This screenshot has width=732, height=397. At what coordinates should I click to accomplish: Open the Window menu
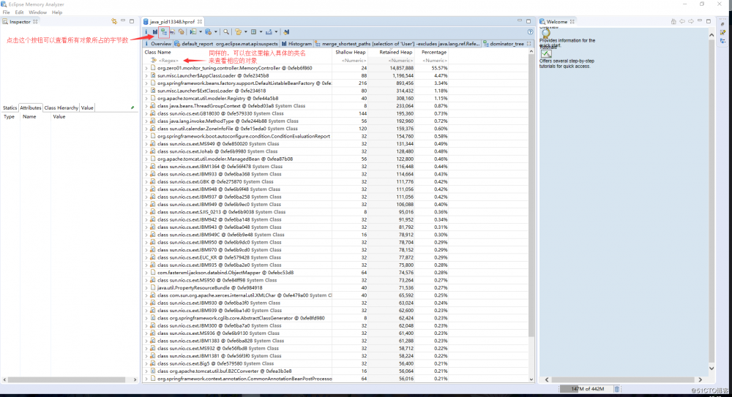pyautogui.click(x=37, y=12)
